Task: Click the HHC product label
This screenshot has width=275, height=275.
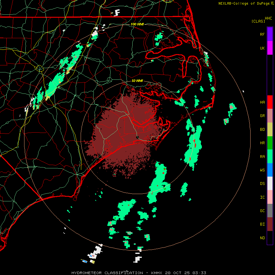Action: pos(268,18)
